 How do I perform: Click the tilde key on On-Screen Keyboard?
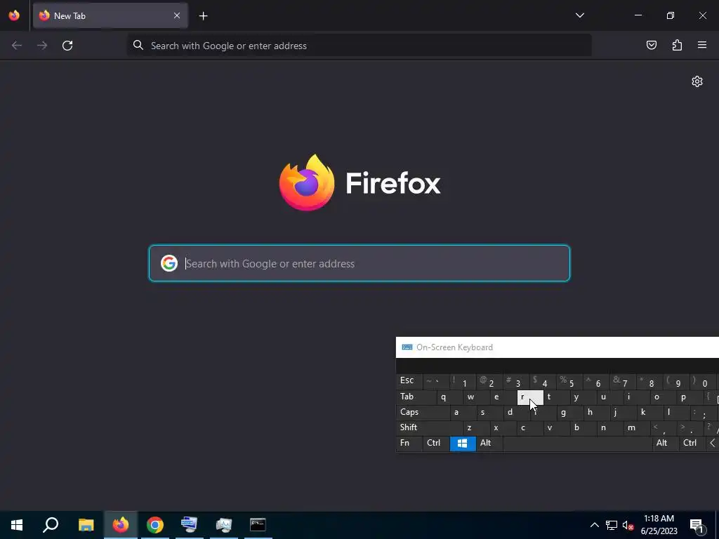pos(435,381)
